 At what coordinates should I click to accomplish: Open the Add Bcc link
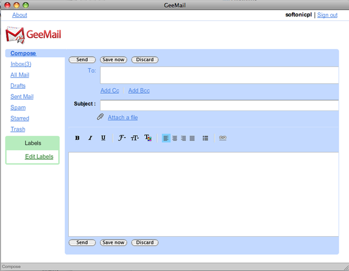coord(139,91)
